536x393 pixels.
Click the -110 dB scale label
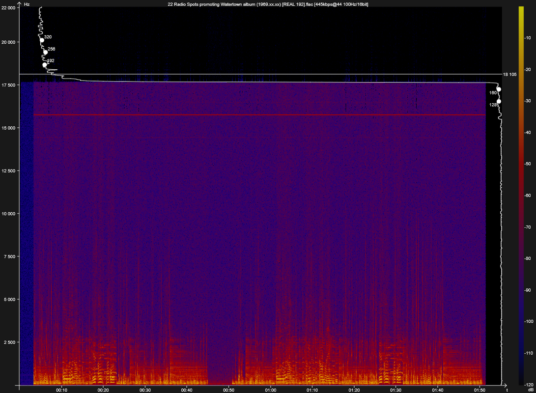pos(529,353)
